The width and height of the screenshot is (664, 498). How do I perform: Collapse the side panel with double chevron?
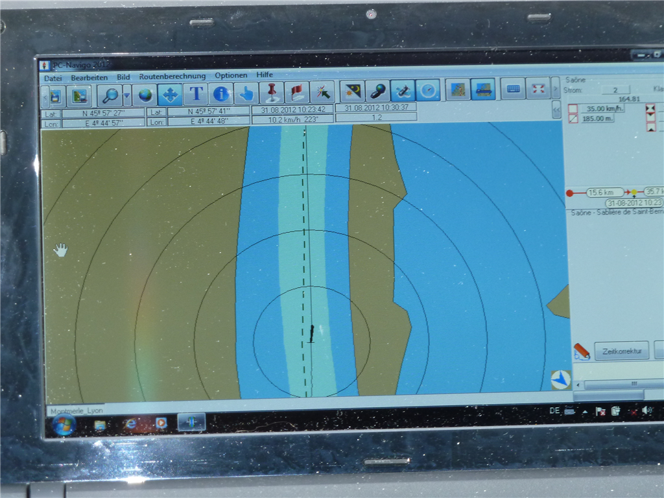point(556,110)
